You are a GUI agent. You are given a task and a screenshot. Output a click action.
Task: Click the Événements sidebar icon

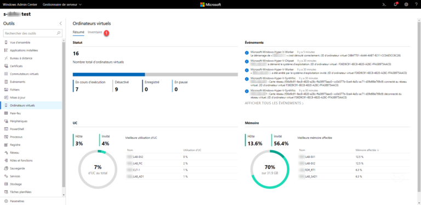(6, 81)
